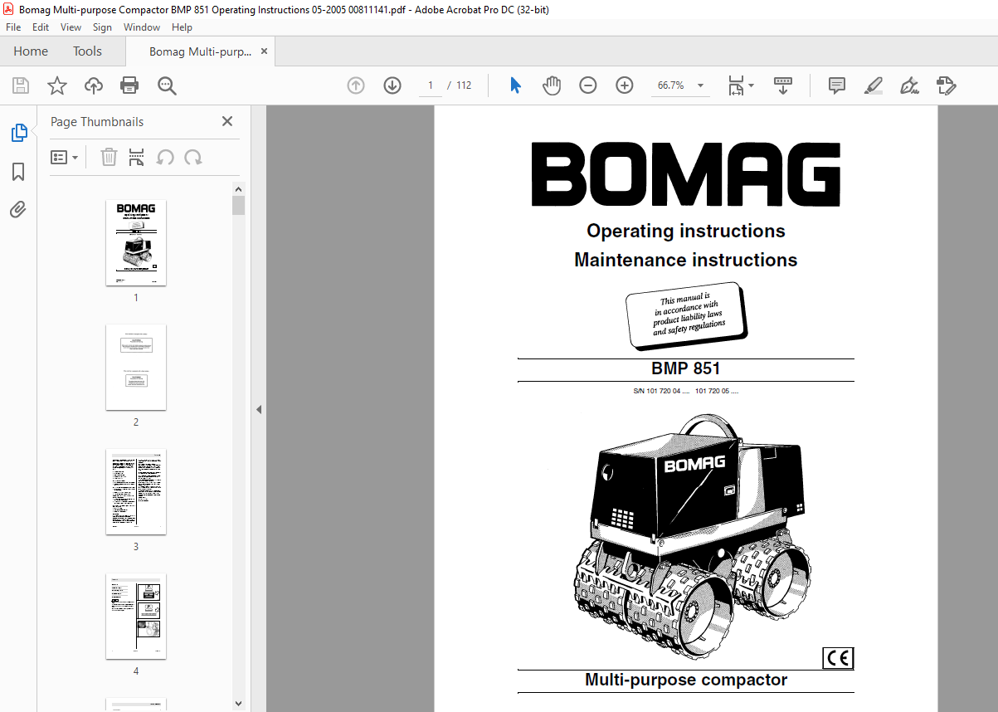The width and height of the screenshot is (998, 712).
Task: Select the arrow selection tool
Action: tap(515, 85)
